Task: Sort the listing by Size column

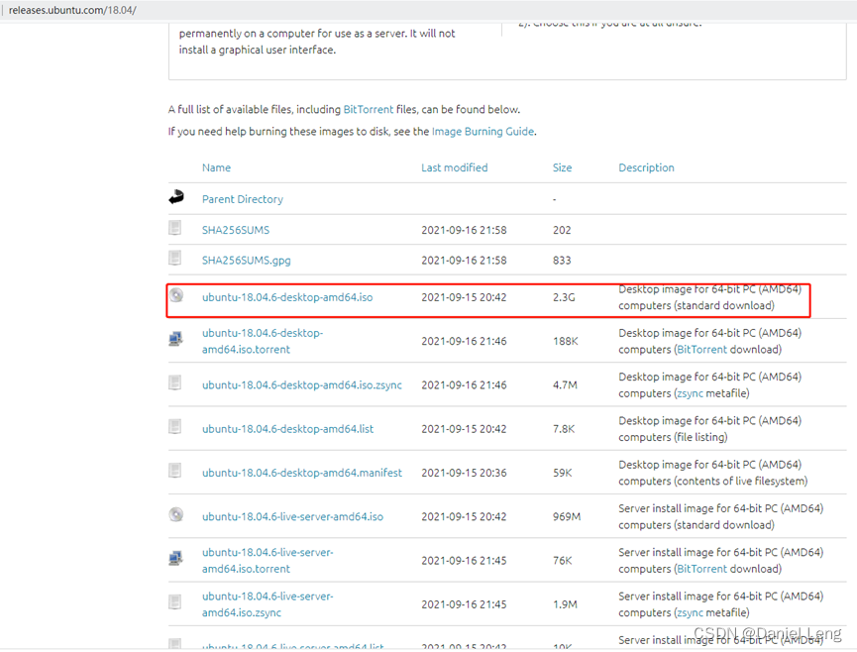Action: [562, 167]
